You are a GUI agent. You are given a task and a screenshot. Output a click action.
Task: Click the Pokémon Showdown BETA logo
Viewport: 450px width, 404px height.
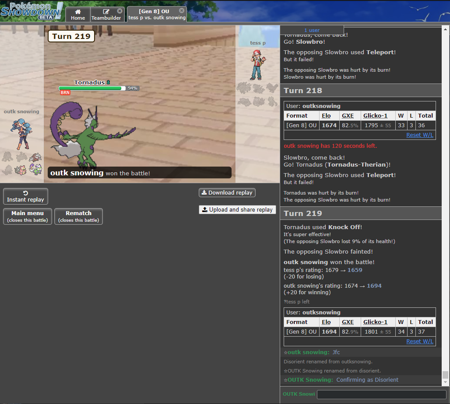(x=32, y=11)
